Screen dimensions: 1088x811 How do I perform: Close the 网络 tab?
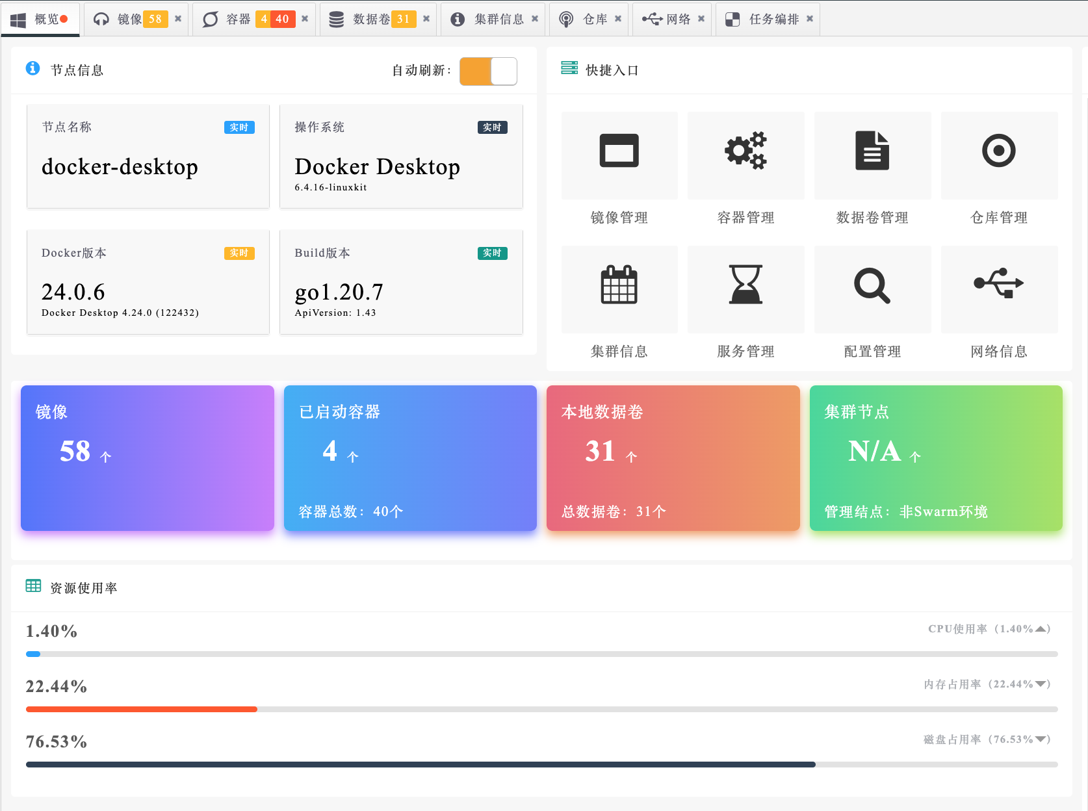(701, 19)
